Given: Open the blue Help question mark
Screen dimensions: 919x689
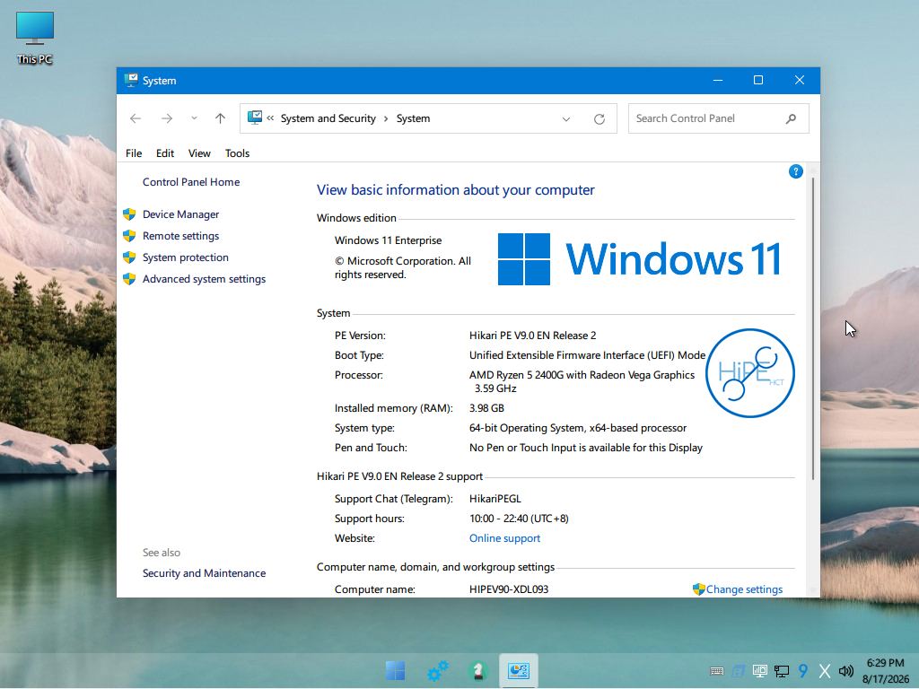Looking at the screenshot, I should [x=795, y=171].
